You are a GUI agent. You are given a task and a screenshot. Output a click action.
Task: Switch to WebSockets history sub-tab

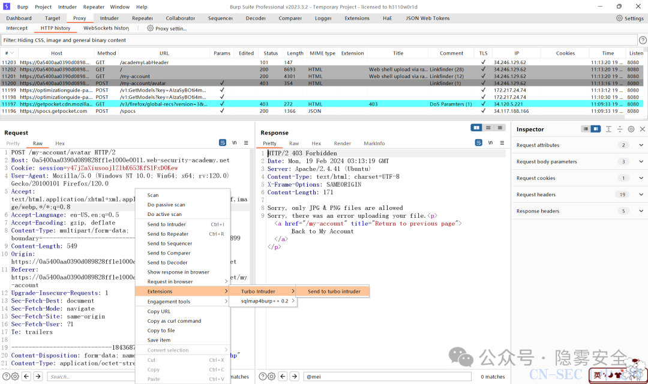coord(106,28)
